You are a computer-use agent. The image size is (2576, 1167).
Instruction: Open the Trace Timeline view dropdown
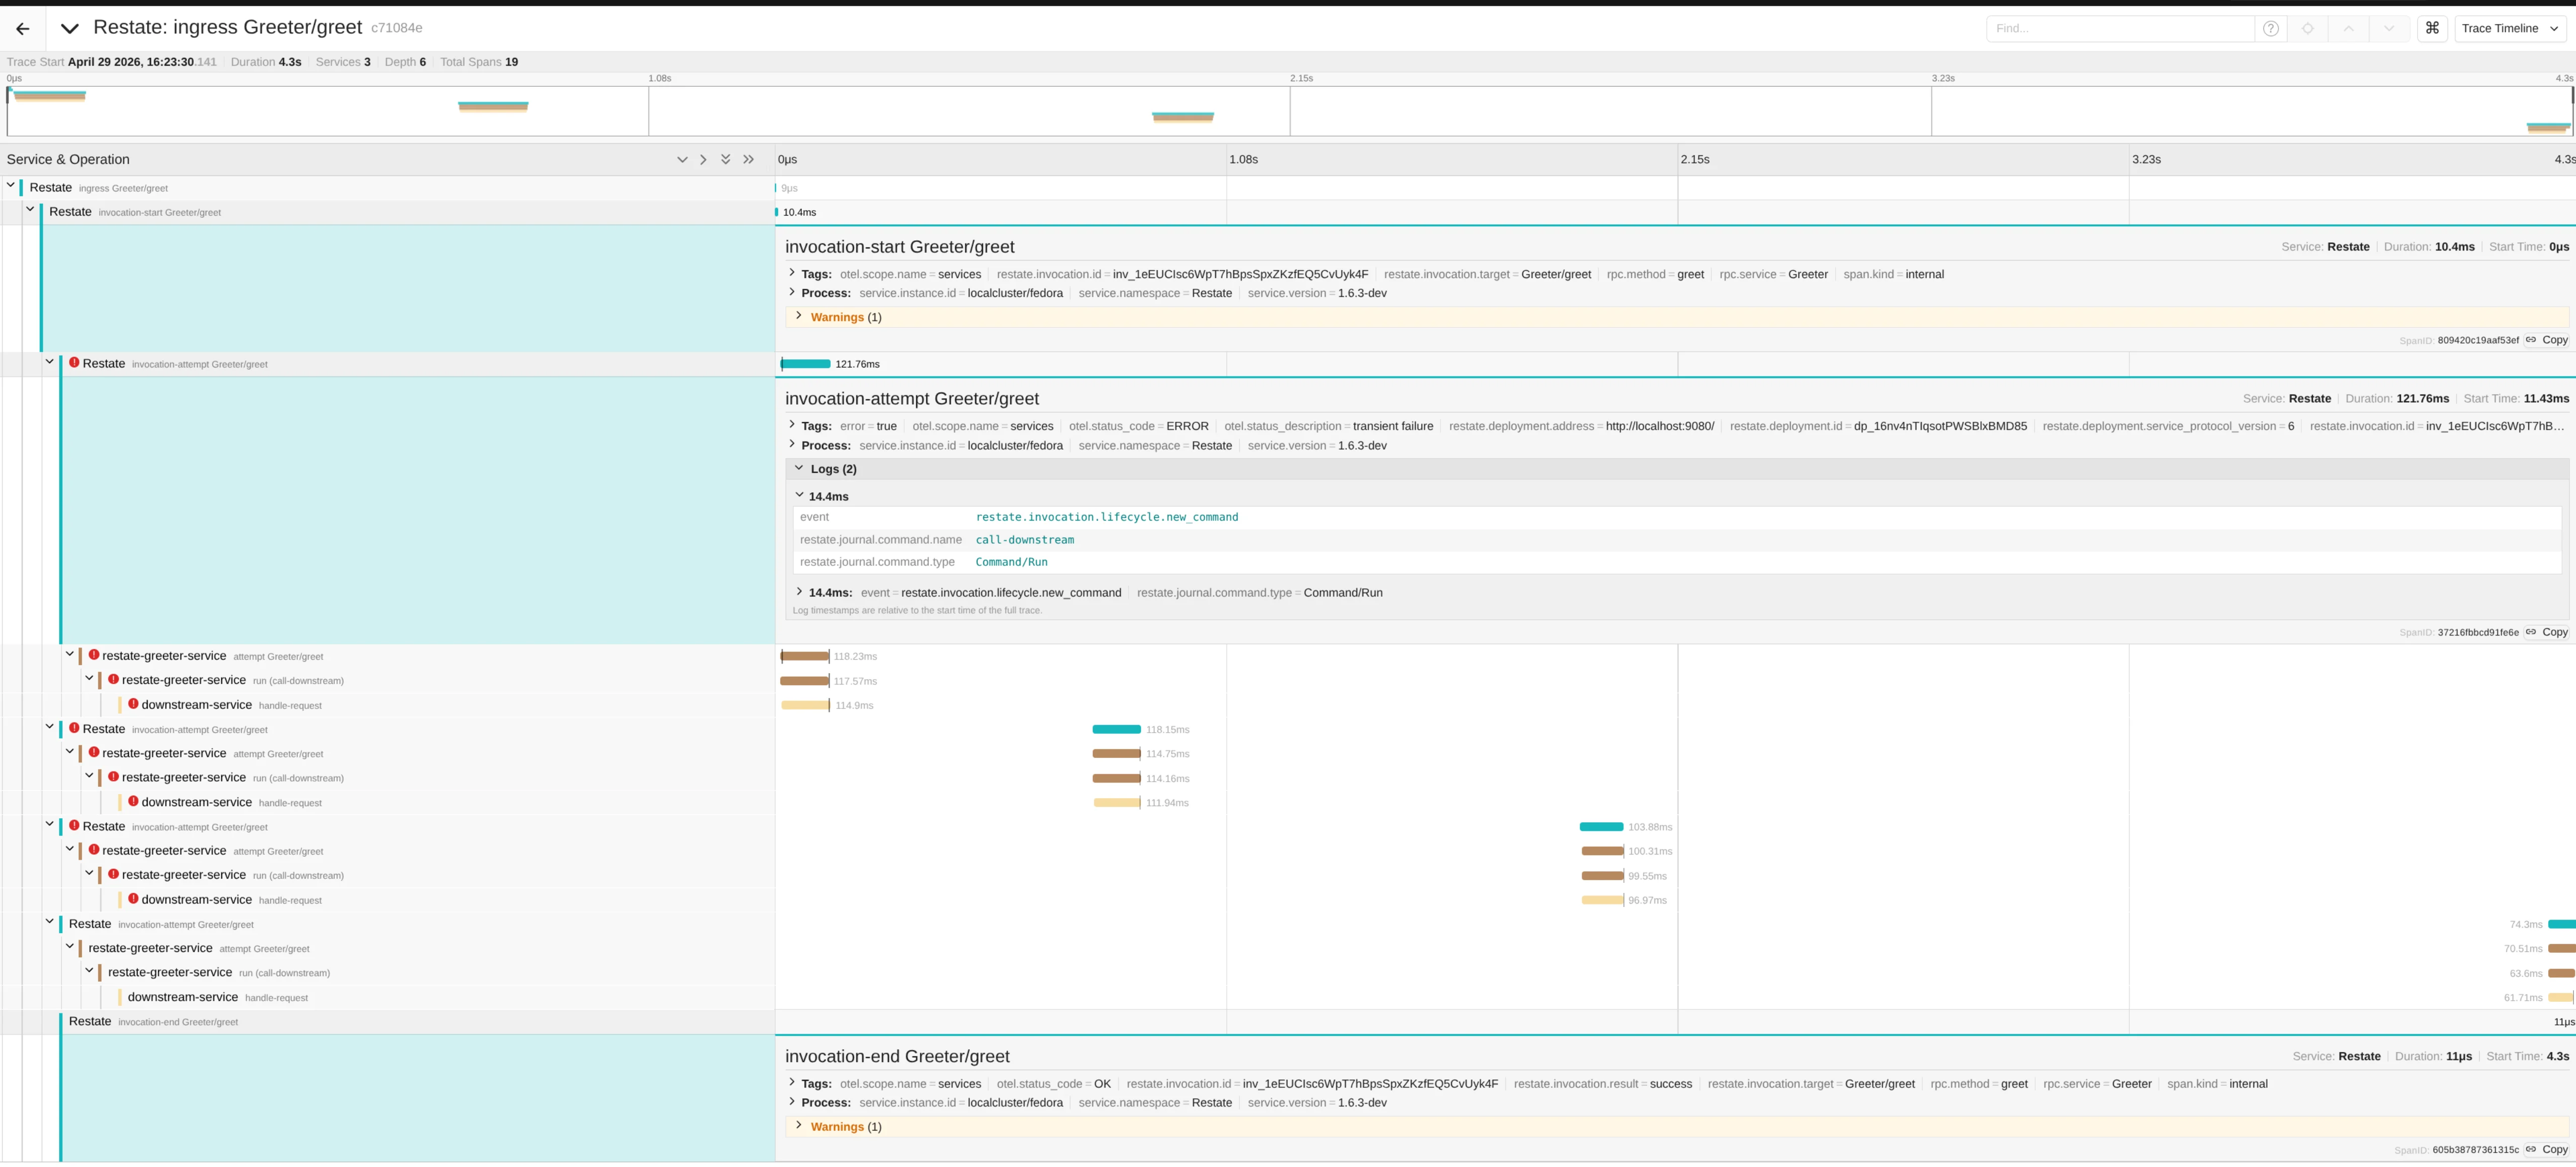(2511, 28)
